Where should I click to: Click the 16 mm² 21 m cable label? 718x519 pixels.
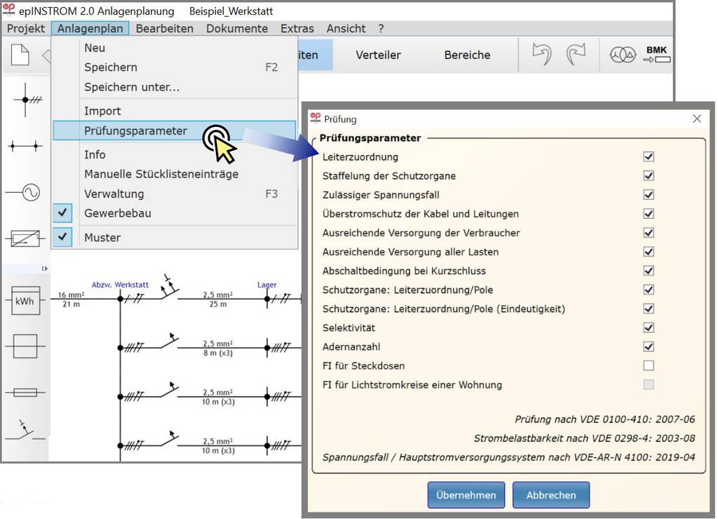[x=71, y=299]
